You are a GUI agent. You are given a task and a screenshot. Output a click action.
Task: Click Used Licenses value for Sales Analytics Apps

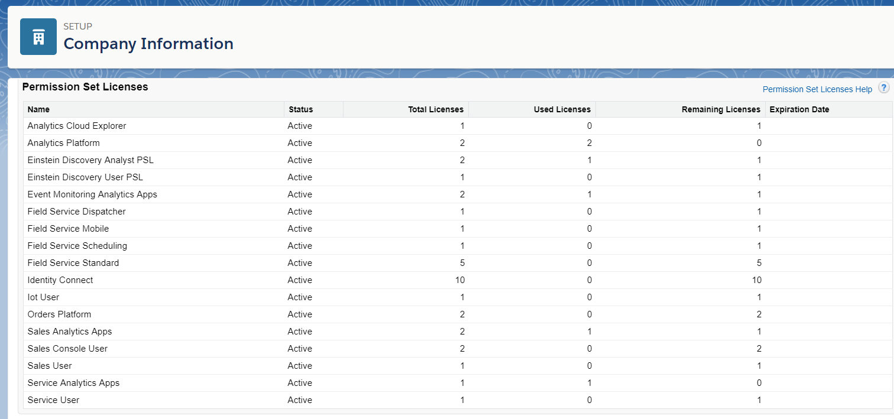coord(589,332)
